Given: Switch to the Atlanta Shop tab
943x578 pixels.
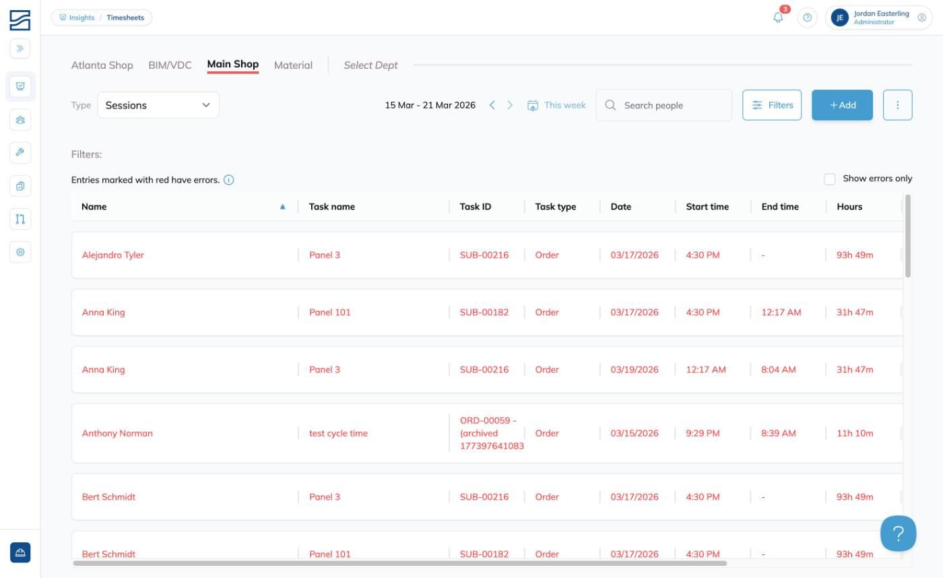Looking at the screenshot, I should click(x=102, y=65).
